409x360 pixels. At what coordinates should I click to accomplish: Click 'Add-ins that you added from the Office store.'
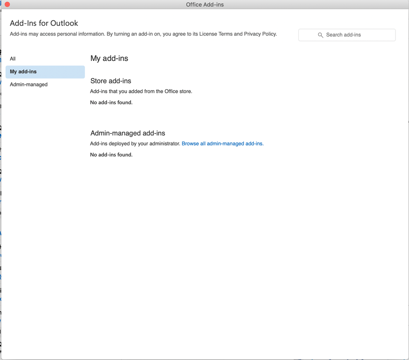141,91
